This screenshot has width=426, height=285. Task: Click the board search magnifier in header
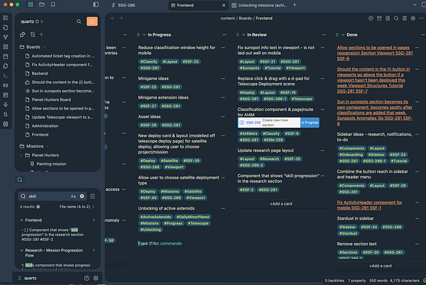(x=396, y=18)
